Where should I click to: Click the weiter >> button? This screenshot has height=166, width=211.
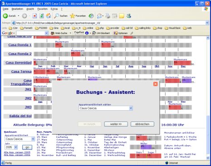pos(116,124)
